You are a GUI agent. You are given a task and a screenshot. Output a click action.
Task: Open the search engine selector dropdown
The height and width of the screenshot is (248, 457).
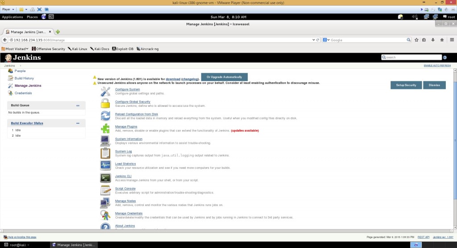coord(326,40)
